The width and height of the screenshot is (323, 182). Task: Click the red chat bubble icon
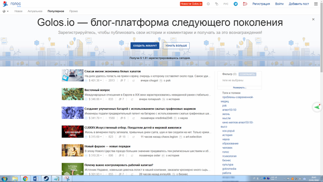click(x=245, y=4)
